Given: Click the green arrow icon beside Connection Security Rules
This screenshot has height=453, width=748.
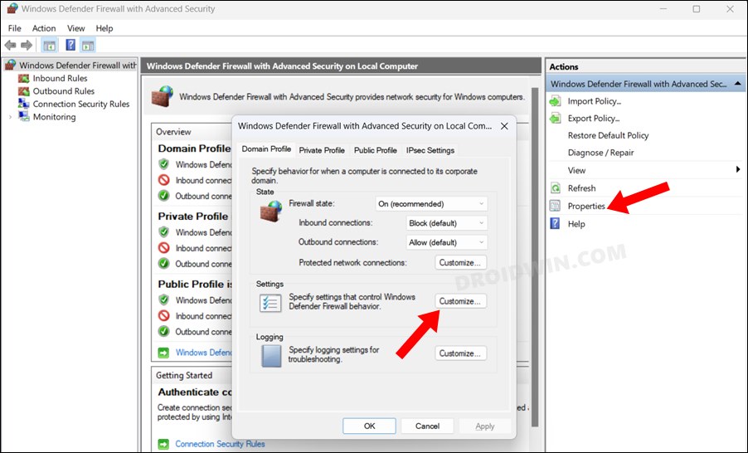Looking at the screenshot, I should 163,444.
